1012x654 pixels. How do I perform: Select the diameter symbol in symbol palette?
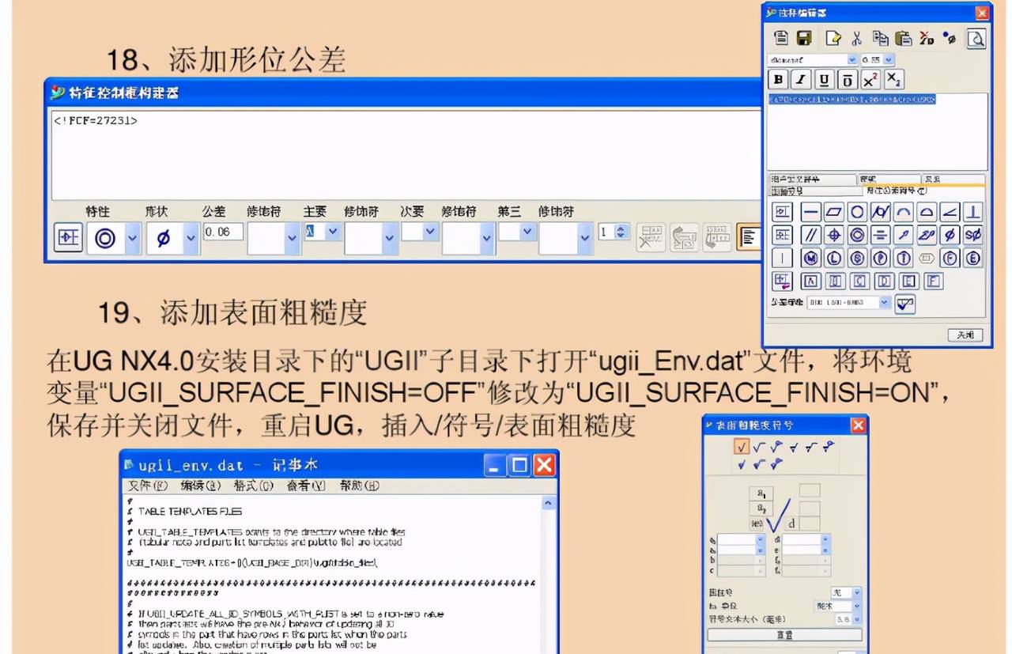coord(949,235)
